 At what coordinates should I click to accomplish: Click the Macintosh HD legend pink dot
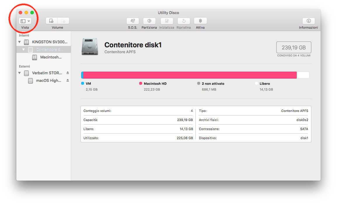(141, 83)
